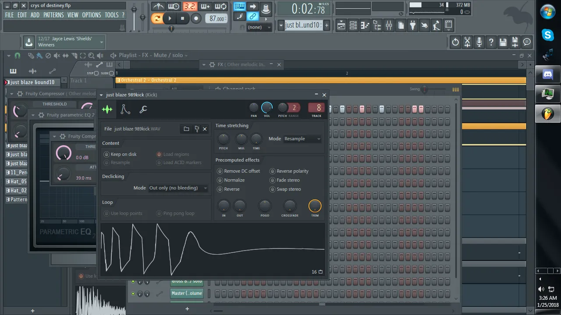Expand the Fruity Compressor window menu arrow
This screenshot has width=561, height=315.
point(12,94)
